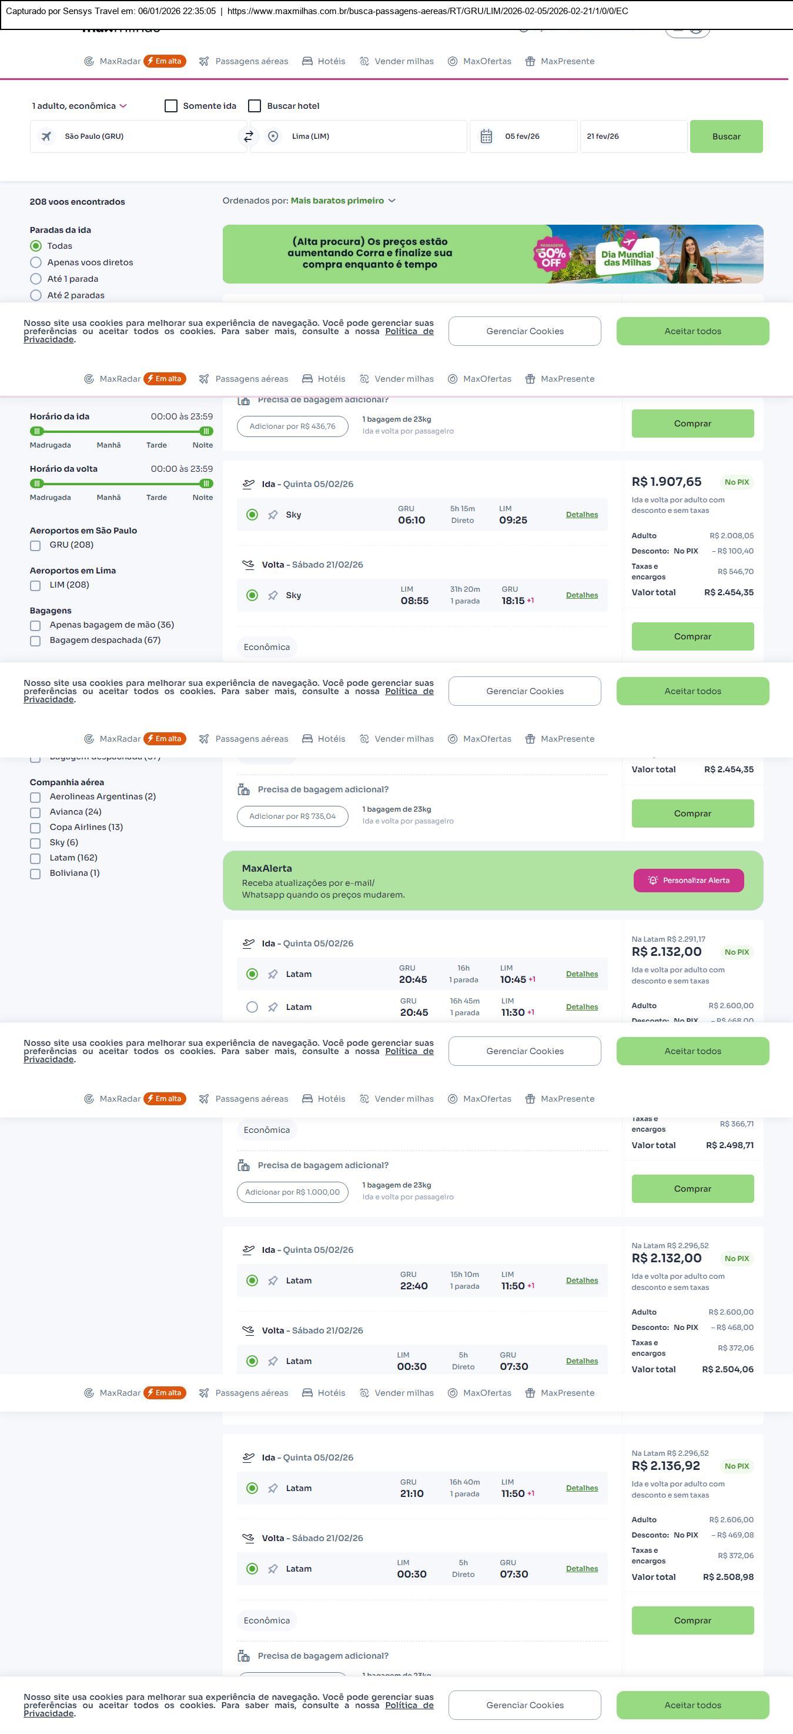Pin the Latam 22:40 outbound flight
This screenshot has height=1734, width=793.
coord(273,1281)
